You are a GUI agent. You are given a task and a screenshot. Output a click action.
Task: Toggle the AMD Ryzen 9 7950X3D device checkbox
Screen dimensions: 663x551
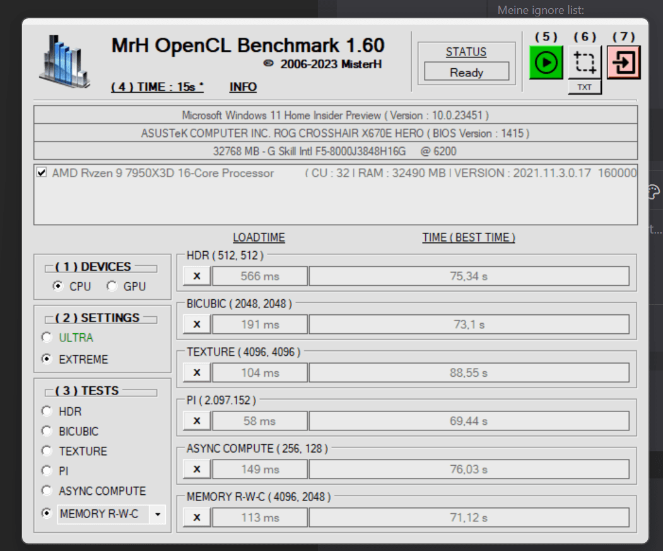point(42,172)
